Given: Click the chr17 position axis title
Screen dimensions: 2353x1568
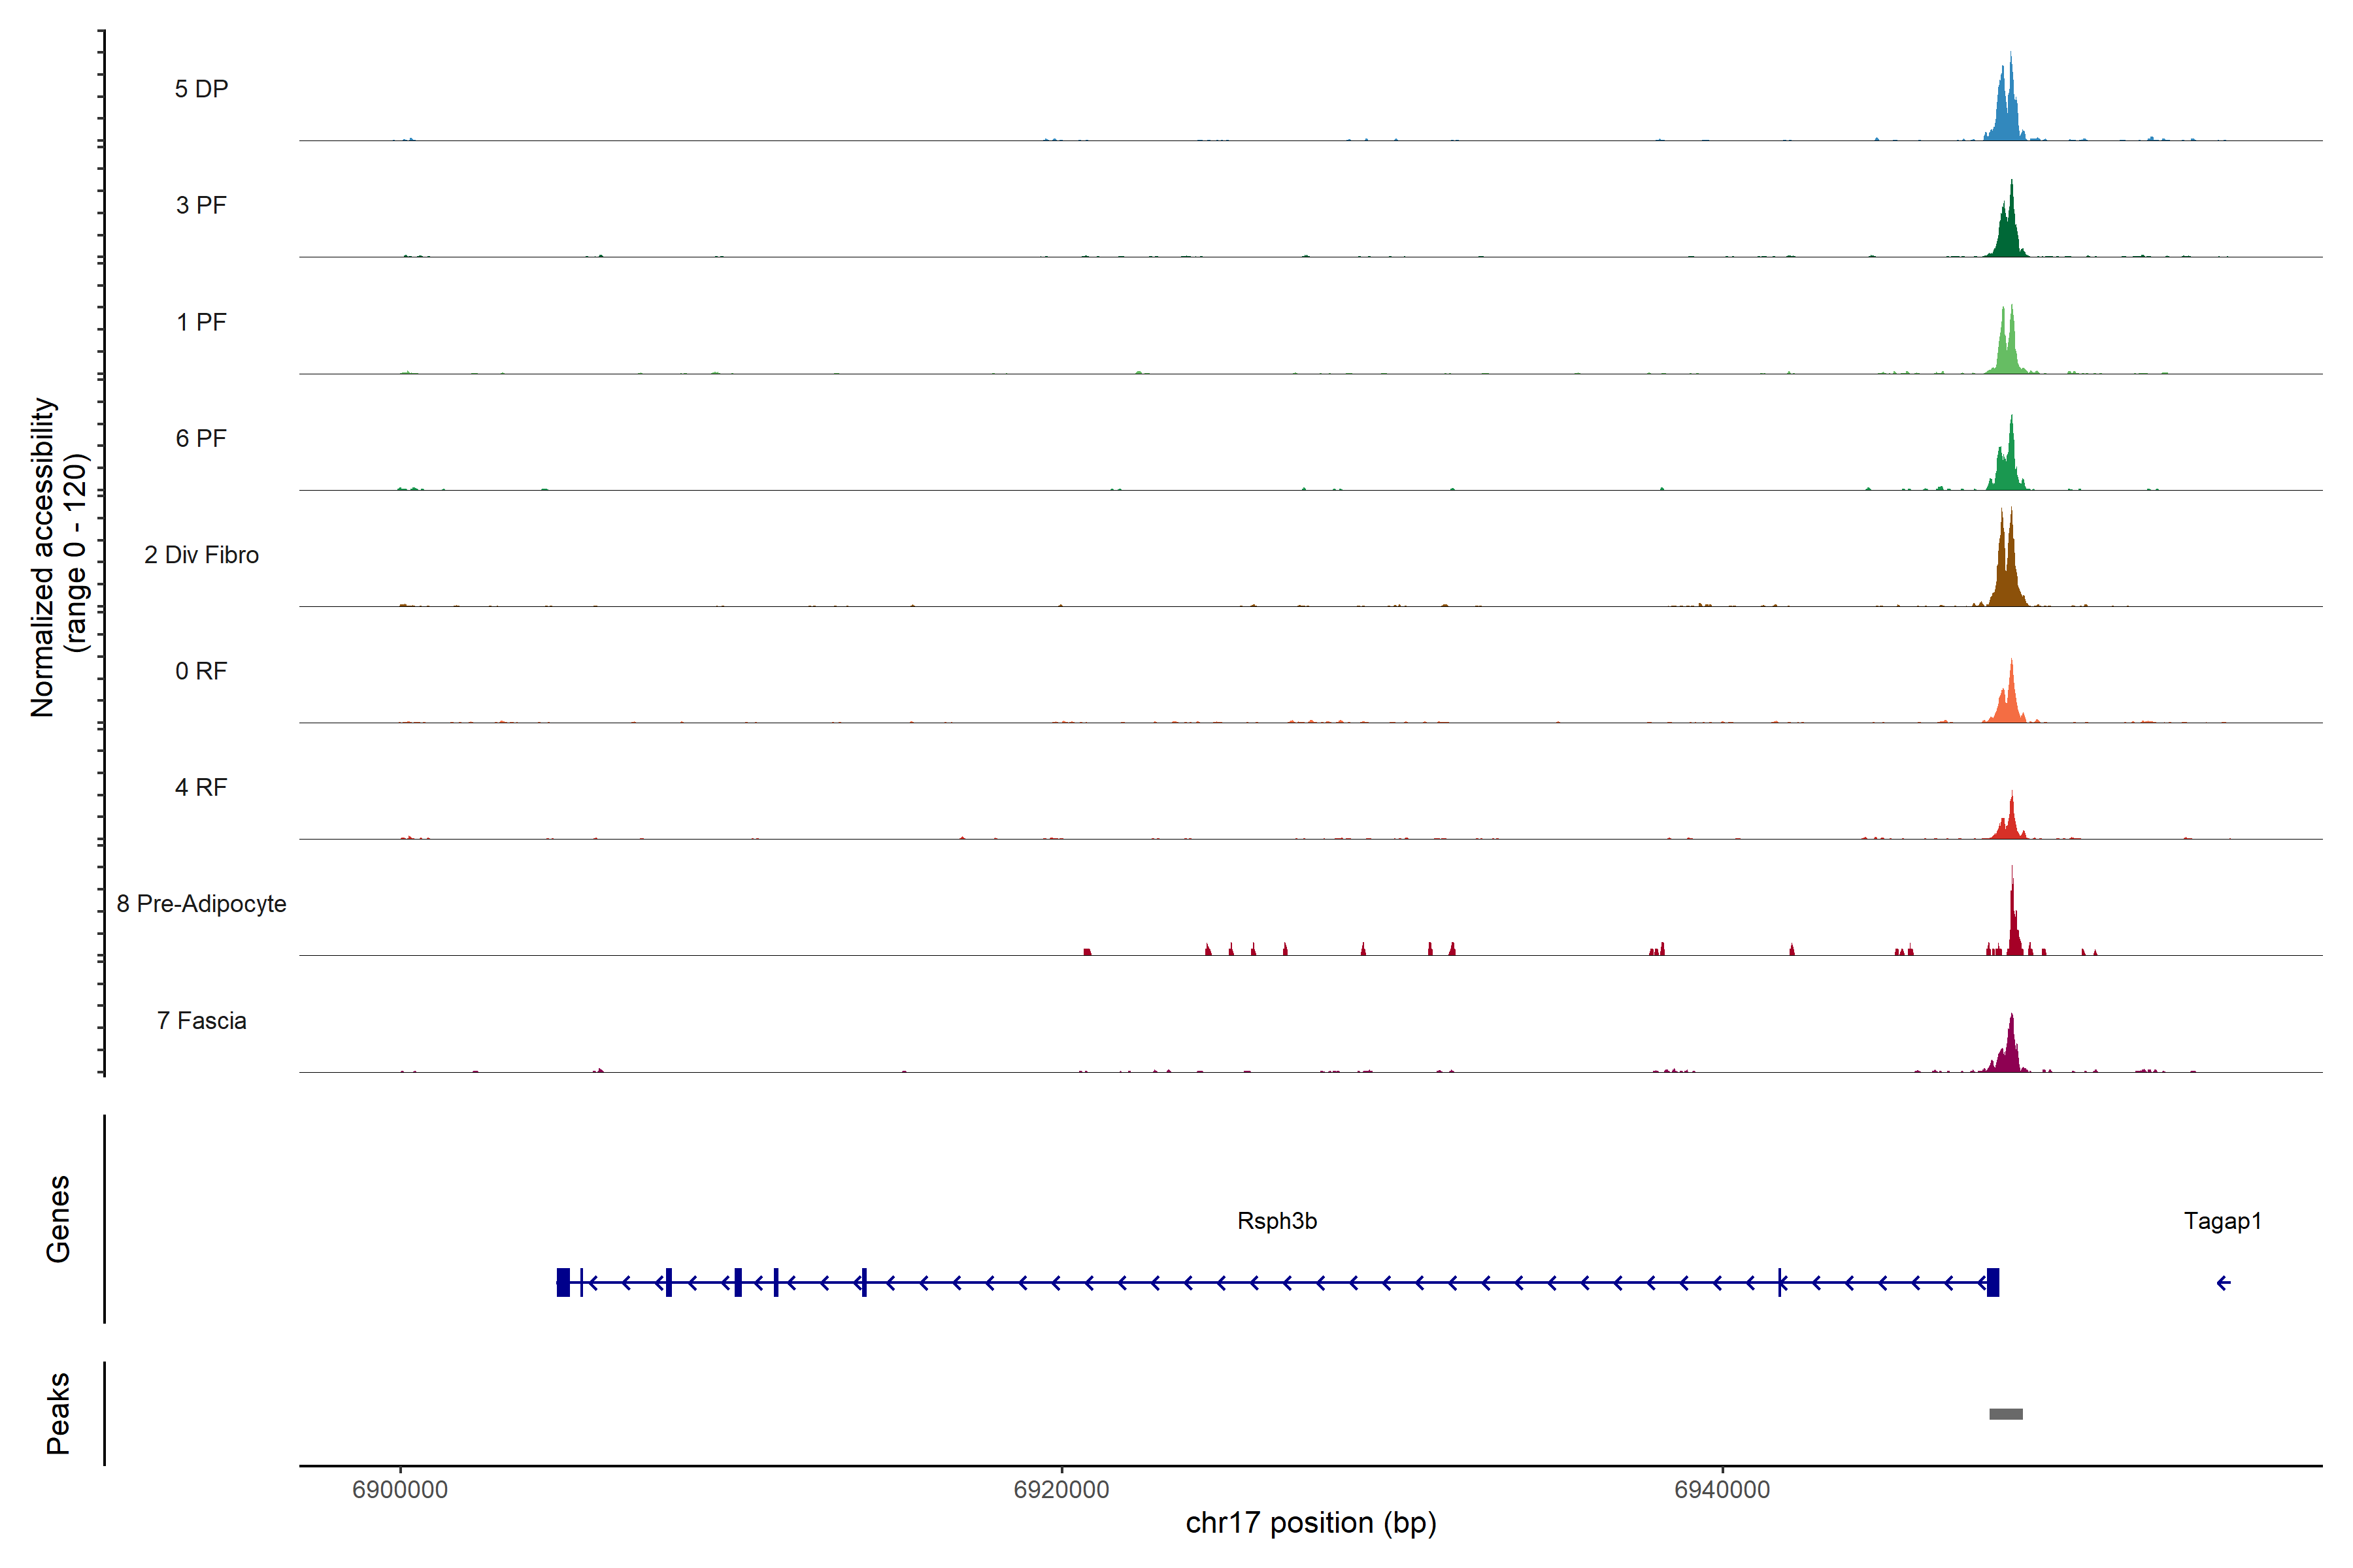Looking at the screenshot, I should click(1310, 1523).
